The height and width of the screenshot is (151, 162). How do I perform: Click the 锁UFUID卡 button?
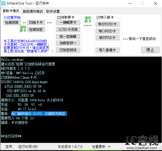(107, 38)
